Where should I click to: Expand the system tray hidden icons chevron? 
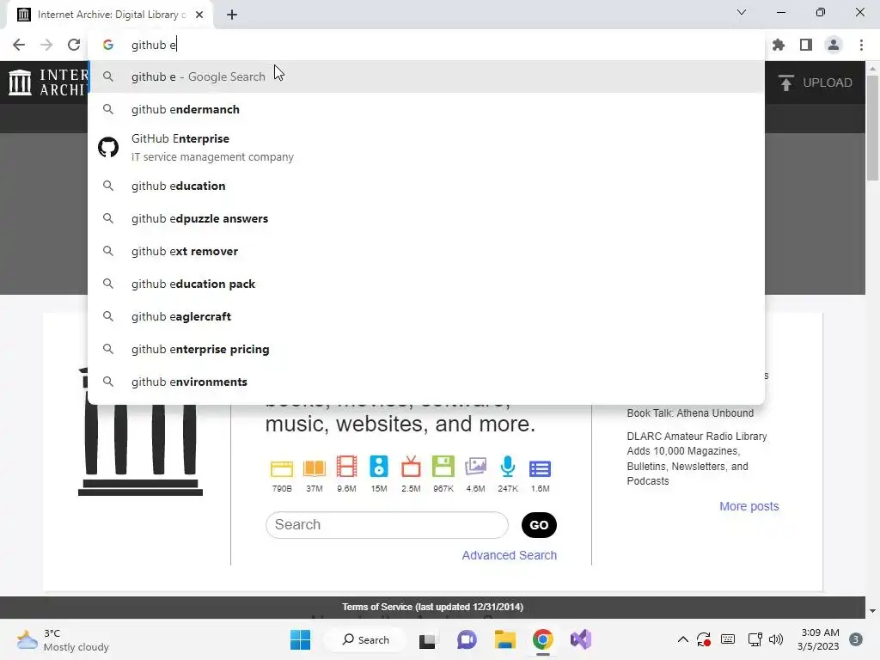point(682,639)
